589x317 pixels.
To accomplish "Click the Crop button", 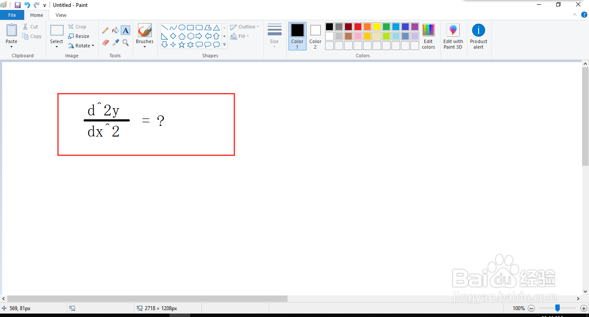I will [x=77, y=27].
